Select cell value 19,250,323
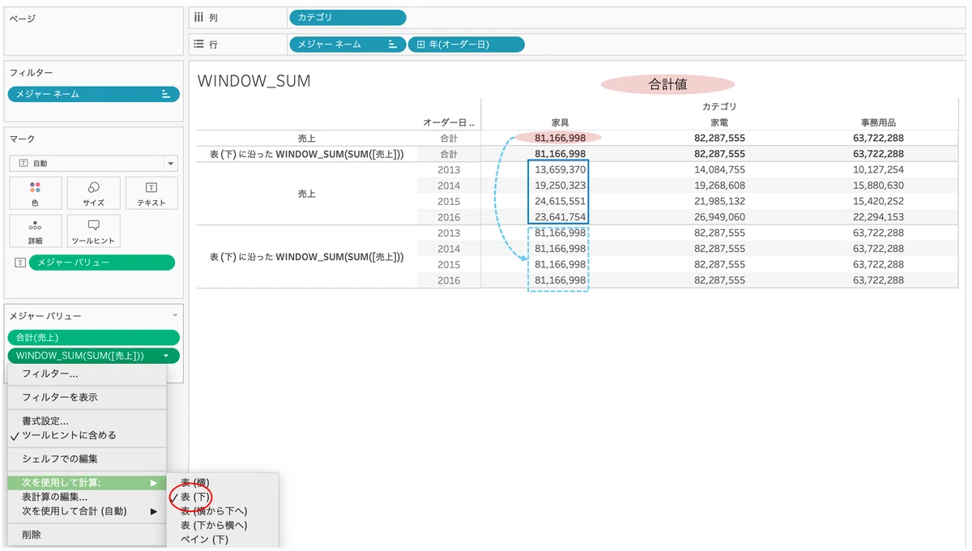Viewport: 972px width, 551px height. 560,186
